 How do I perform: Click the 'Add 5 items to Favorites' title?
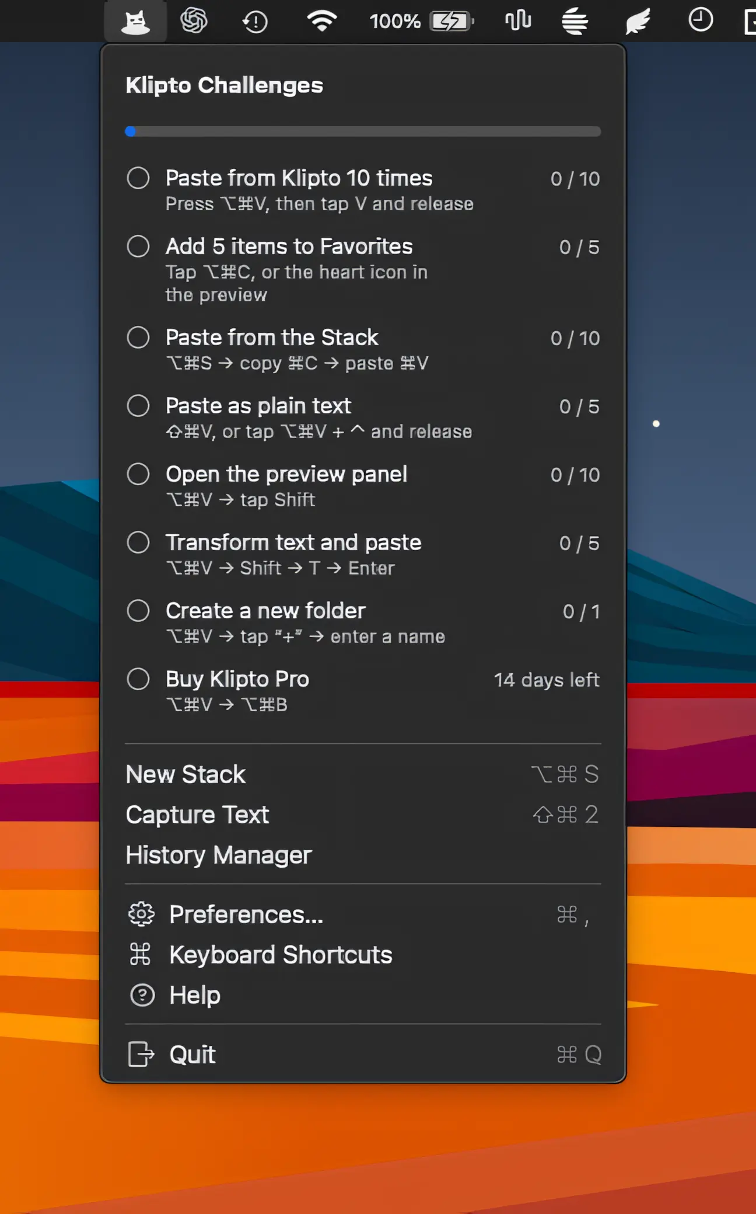pyautogui.click(x=289, y=246)
